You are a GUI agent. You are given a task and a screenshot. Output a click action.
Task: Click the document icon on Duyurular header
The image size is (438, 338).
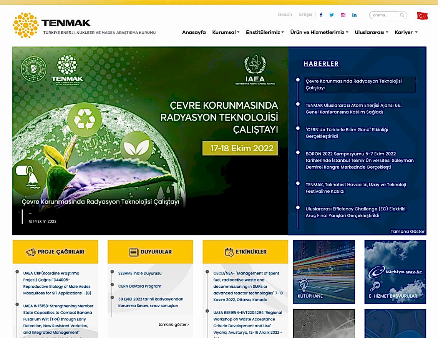click(132, 251)
